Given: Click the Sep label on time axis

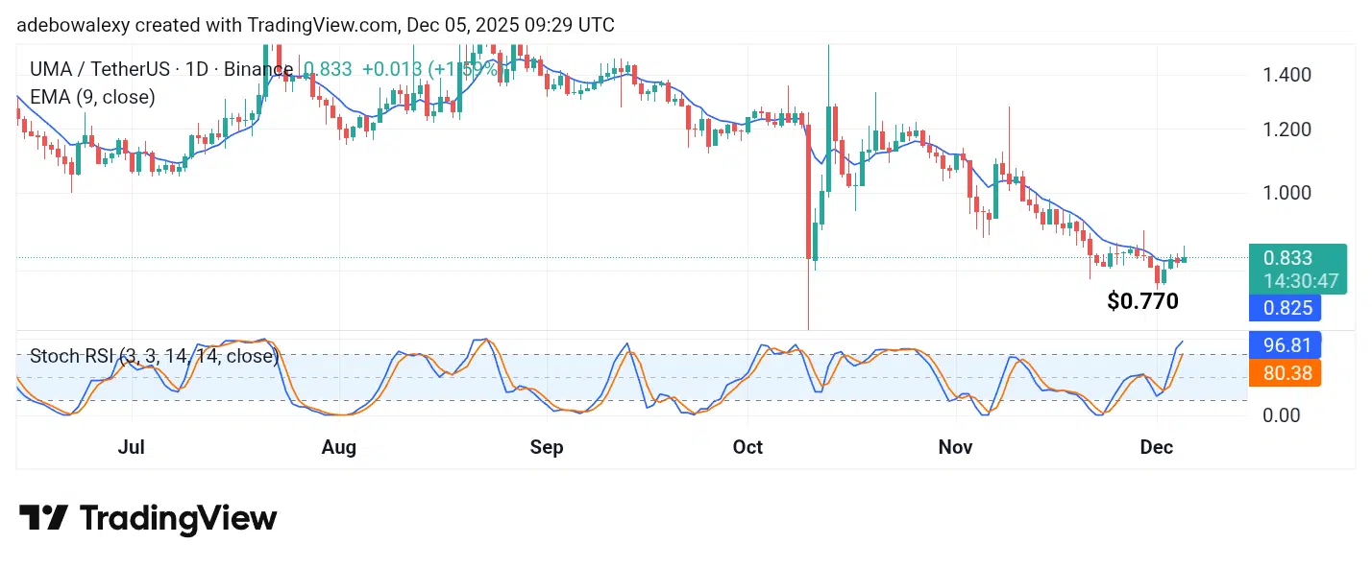Looking at the screenshot, I should tap(547, 448).
